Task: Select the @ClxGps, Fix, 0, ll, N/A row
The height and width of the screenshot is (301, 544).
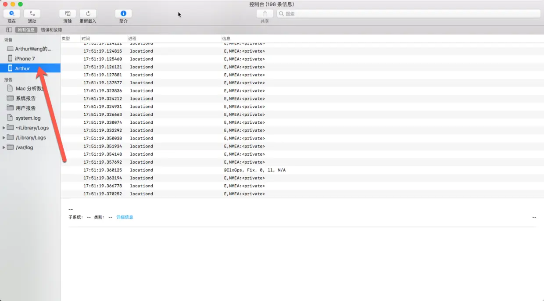Action: [x=302, y=170]
